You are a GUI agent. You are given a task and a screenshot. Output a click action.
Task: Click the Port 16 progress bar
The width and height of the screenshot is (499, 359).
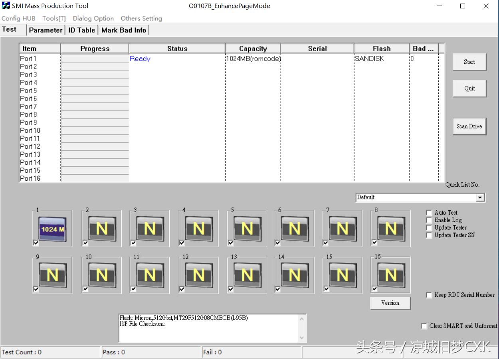point(95,178)
